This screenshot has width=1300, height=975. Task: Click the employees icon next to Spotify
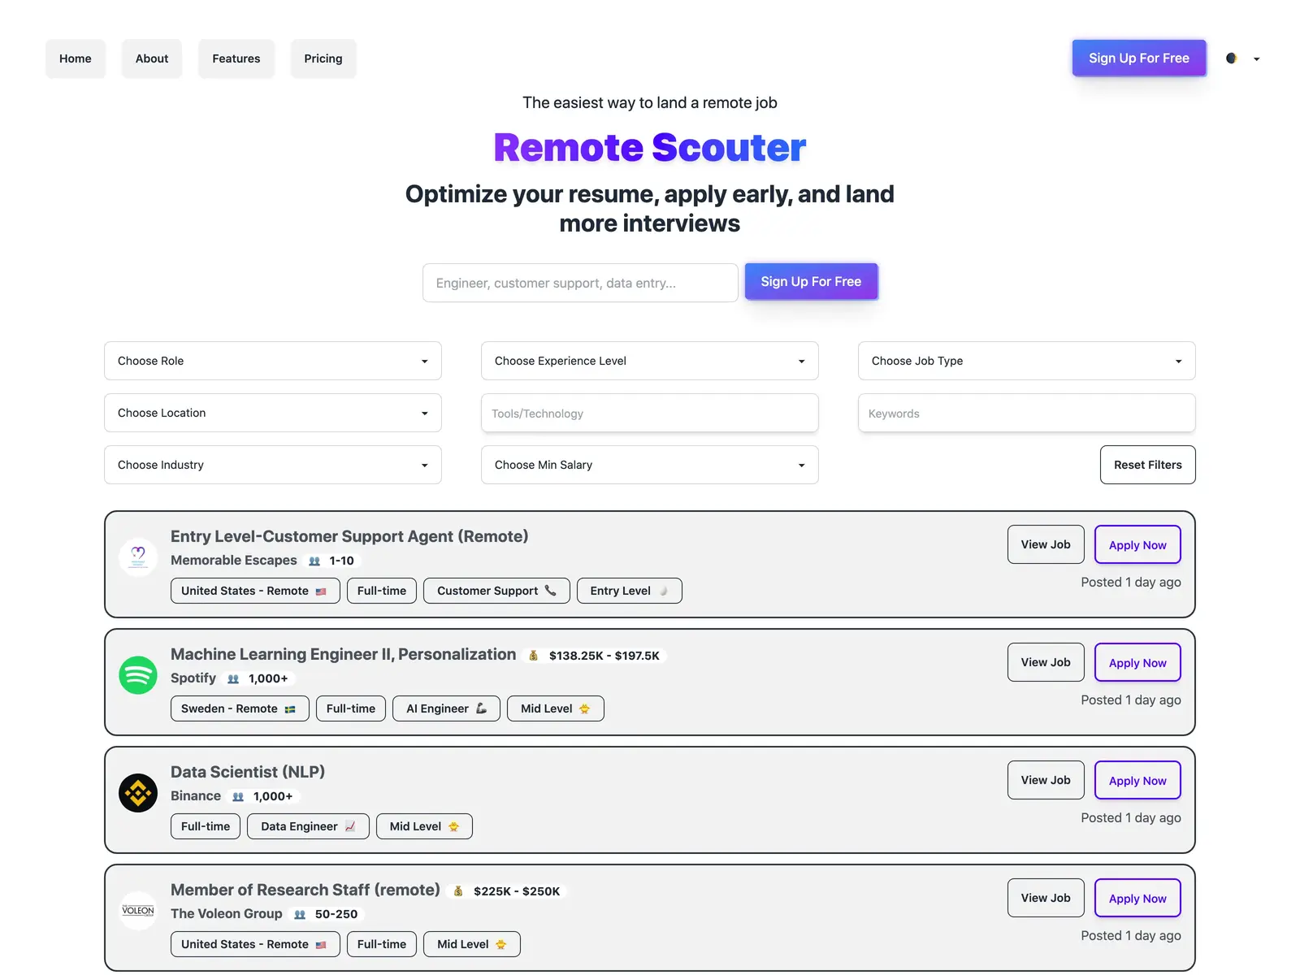[233, 678]
